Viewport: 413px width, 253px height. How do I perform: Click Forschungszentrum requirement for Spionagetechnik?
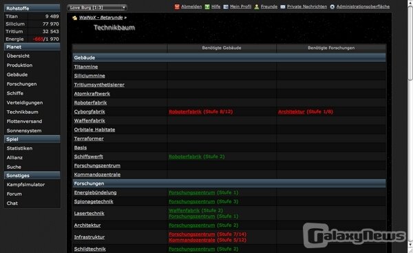[x=192, y=201]
